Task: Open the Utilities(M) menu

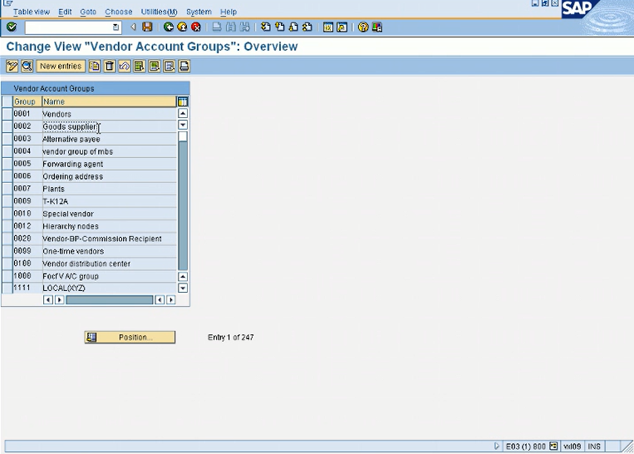Action: (x=159, y=12)
